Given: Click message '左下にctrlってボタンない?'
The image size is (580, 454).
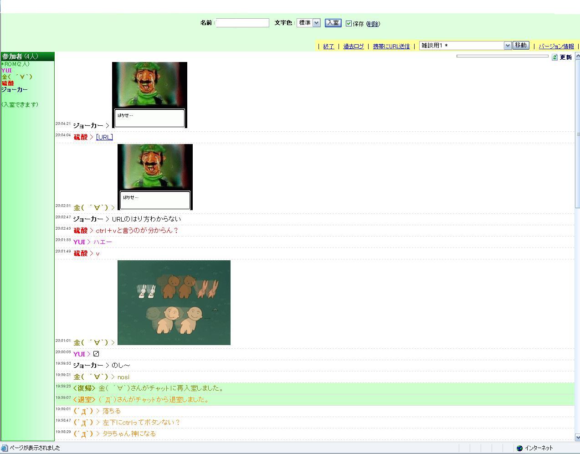Looking at the screenshot, I should pos(141,423).
